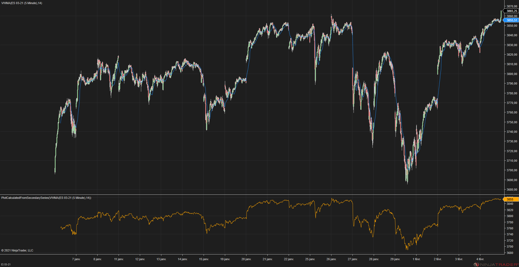Select the VWMA(ES 03-21 (5 Minute),14) indicator label
519x267 pixels.
pos(22,3)
